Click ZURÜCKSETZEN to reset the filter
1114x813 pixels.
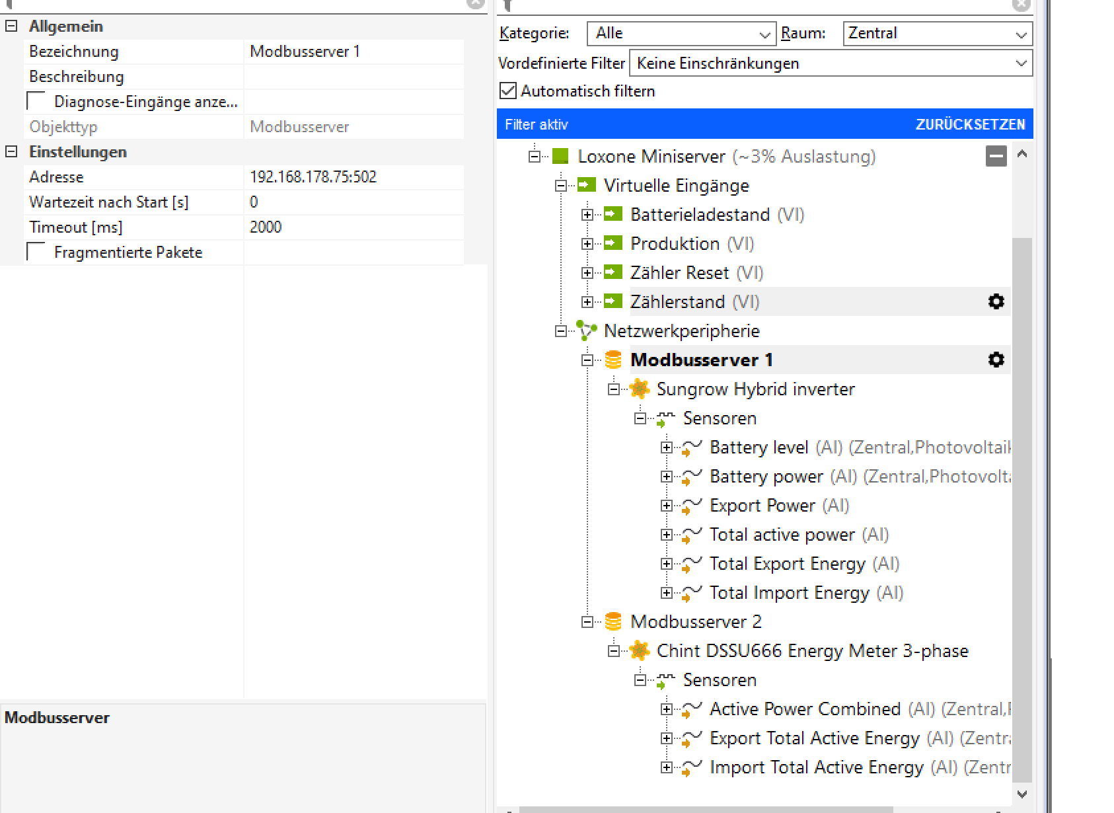(970, 125)
